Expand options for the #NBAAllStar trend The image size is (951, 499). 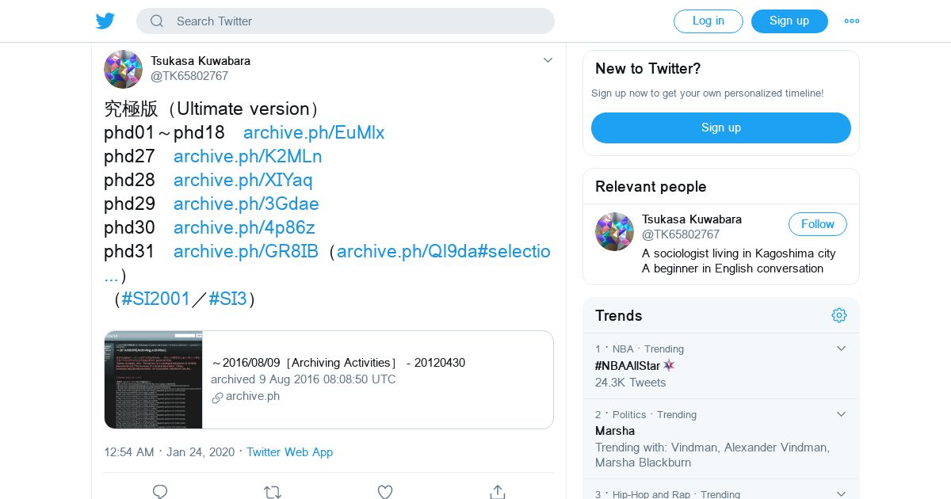pos(842,349)
